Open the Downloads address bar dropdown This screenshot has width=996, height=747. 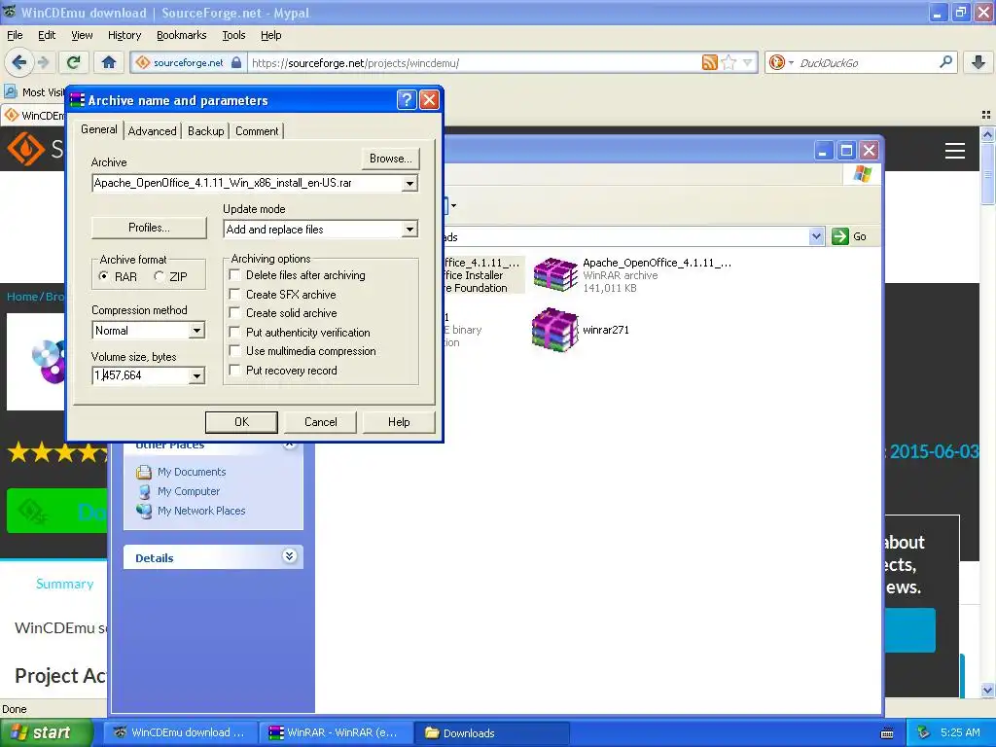coord(816,236)
